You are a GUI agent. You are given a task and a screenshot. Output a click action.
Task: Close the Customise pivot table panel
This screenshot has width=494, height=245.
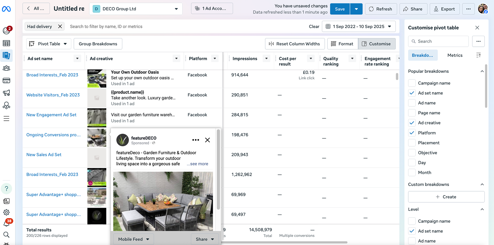click(477, 28)
